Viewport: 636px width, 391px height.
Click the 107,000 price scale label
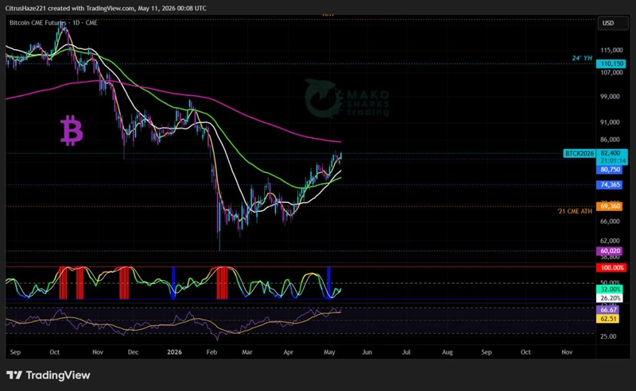(x=611, y=72)
